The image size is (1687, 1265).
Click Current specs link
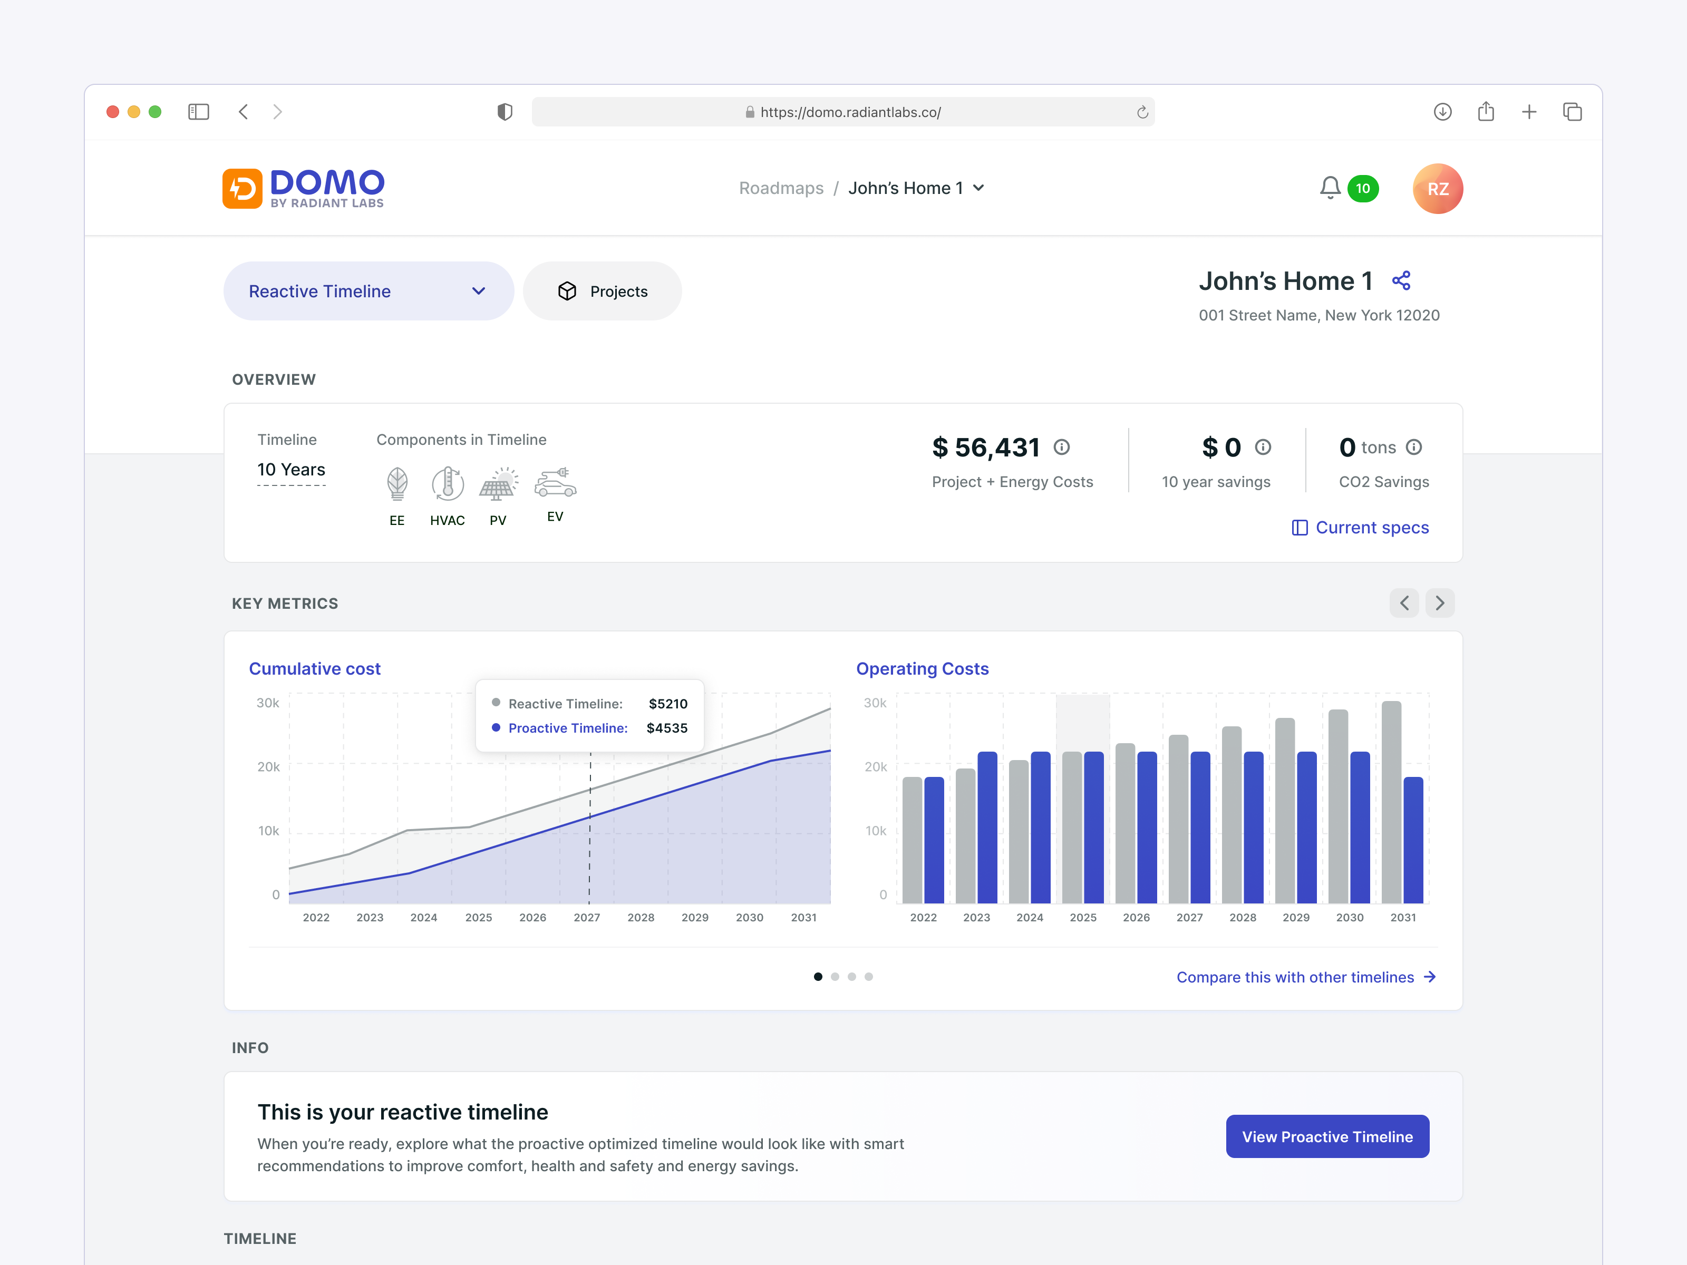click(1372, 527)
